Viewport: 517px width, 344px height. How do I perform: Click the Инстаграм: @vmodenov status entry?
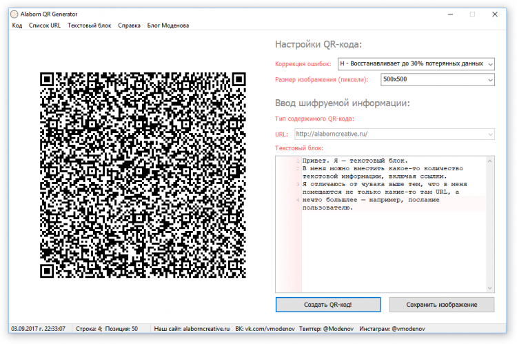coord(392,329)
